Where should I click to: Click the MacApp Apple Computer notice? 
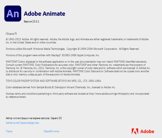tap(53, 55)
